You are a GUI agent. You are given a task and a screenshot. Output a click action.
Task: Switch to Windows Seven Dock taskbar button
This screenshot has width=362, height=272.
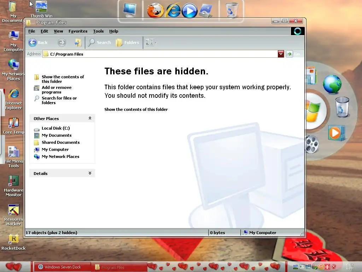(62, 267)
